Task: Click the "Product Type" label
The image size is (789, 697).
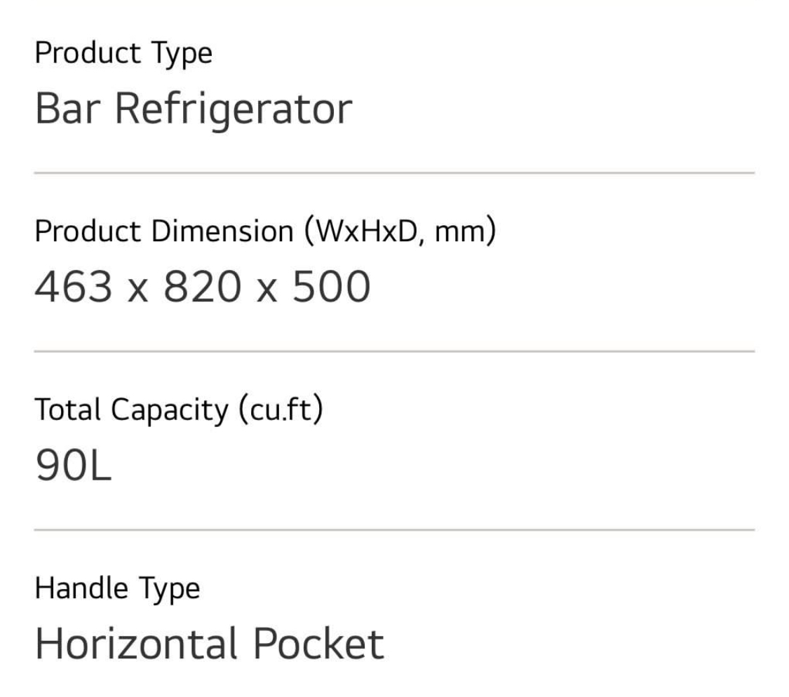Action: (123, 54)
